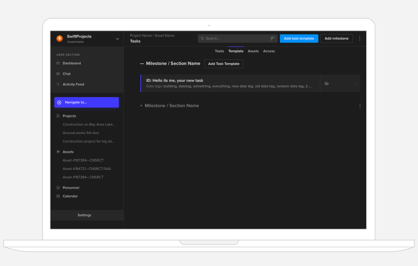Click the data tags text on task row

(229, 86)
